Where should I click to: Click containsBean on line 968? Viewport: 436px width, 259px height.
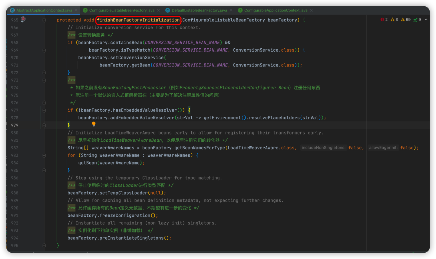coord(126,43)
